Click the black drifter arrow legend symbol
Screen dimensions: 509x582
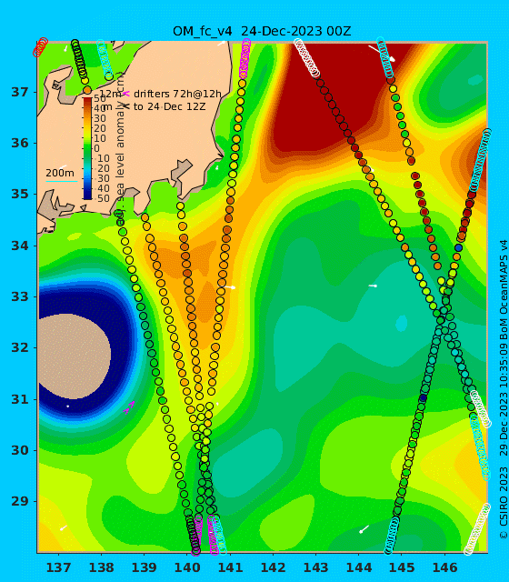coord(126,106)
